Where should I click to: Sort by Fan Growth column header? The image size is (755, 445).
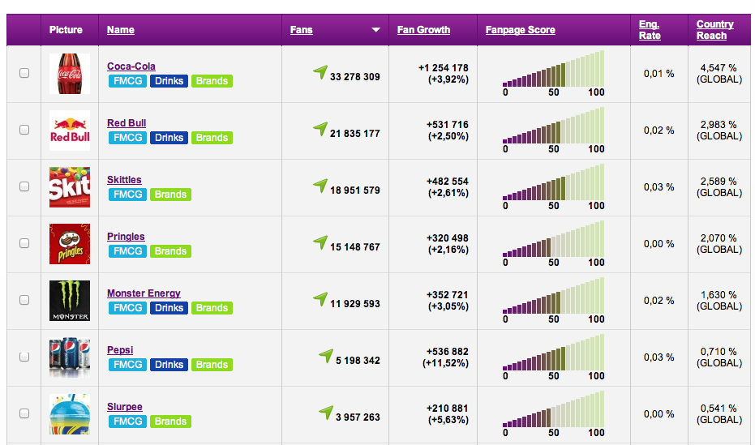click(423, 30)
